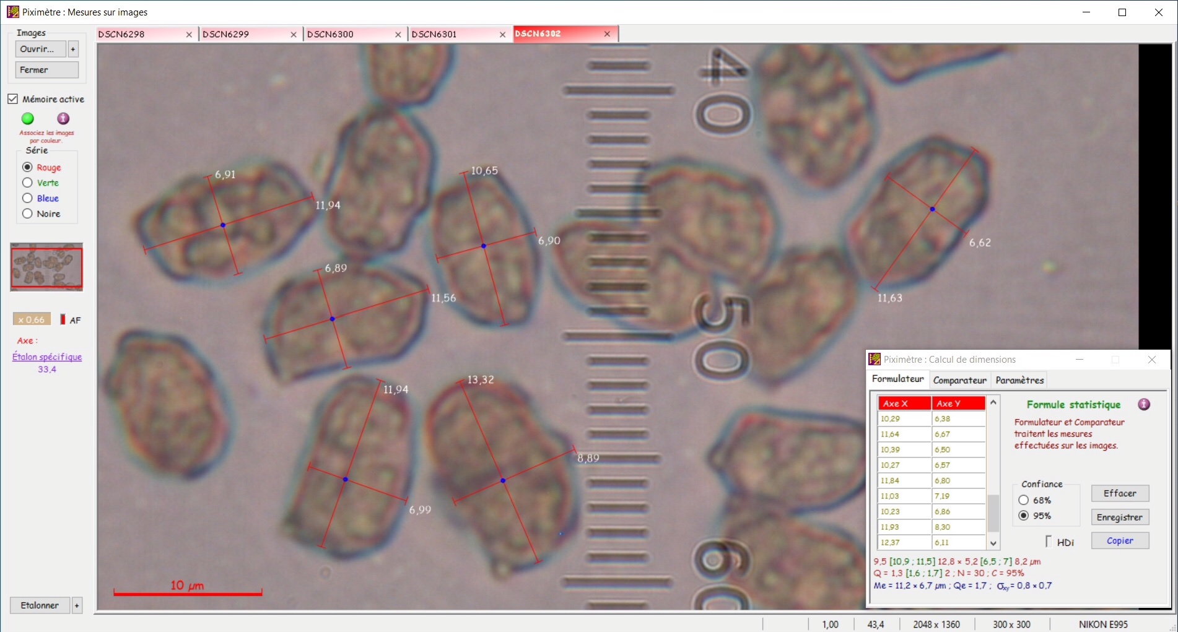Enable the HDi checkbox
The image size is (1178, 632).
(x=1049, y=542)
